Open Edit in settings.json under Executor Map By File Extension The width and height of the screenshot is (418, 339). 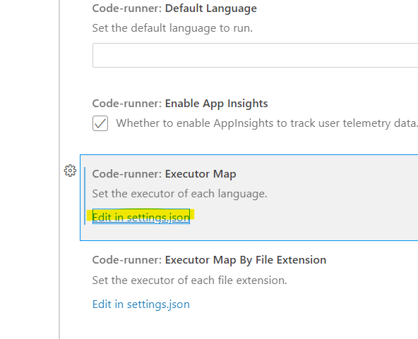[x=141, y=304]
